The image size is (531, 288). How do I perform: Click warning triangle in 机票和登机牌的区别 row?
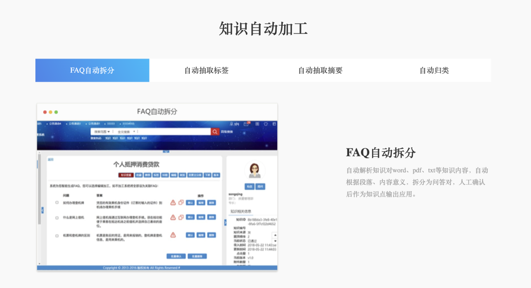pyautogui.click(x=173, y=235)
